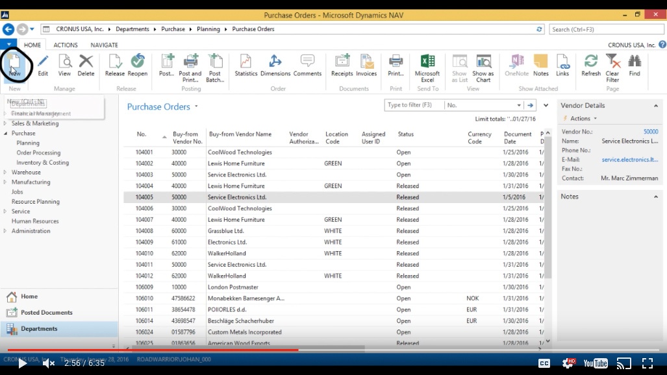Select order 106010 Monabekken row
The height and width of the screenshot is (375, 667).
pyautogui.click(x=334, y=298)
